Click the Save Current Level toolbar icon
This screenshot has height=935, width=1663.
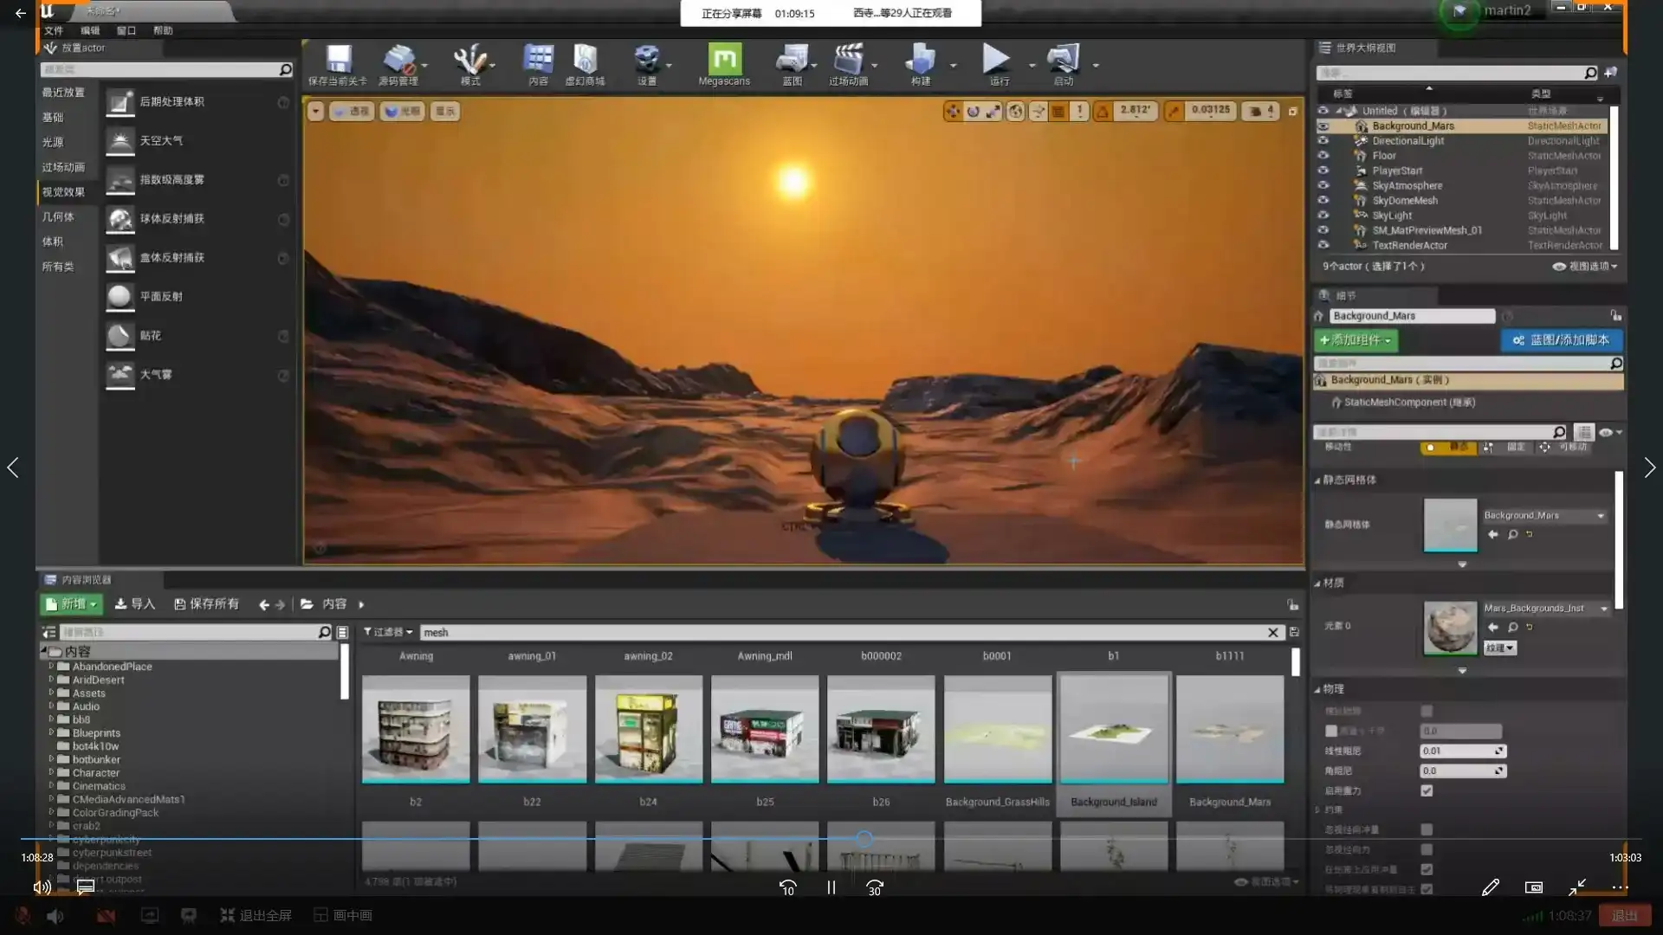click(338, 60)
